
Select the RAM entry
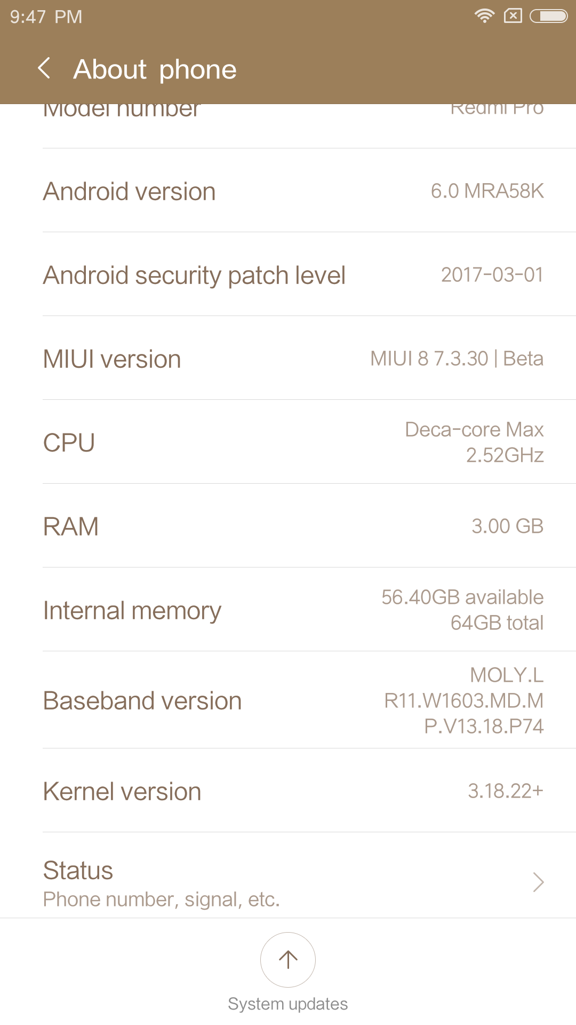tap(288, 526)
